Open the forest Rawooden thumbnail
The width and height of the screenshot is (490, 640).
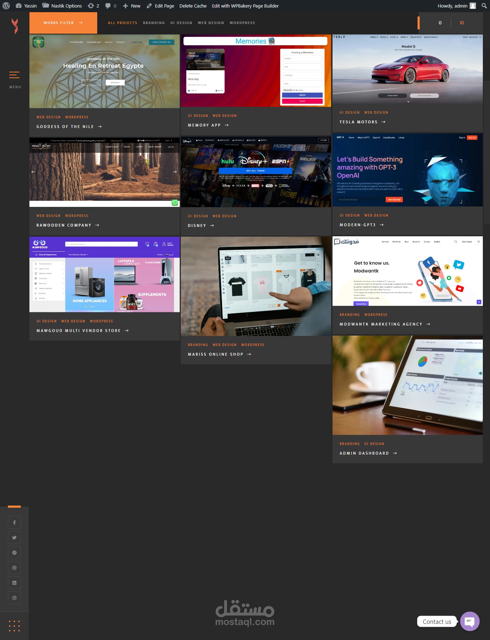[x=104, y=172]
